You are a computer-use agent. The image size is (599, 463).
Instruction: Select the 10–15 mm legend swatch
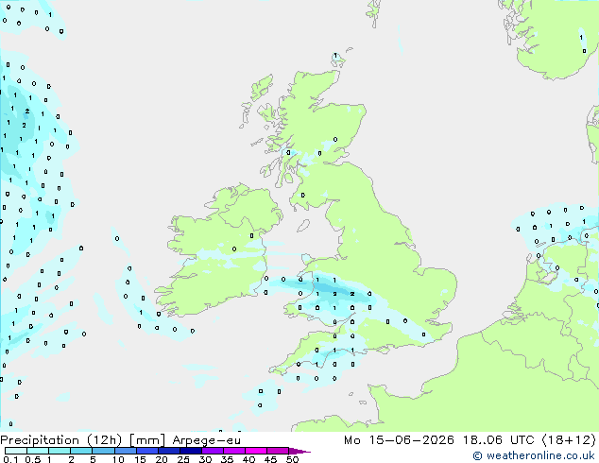126,451
